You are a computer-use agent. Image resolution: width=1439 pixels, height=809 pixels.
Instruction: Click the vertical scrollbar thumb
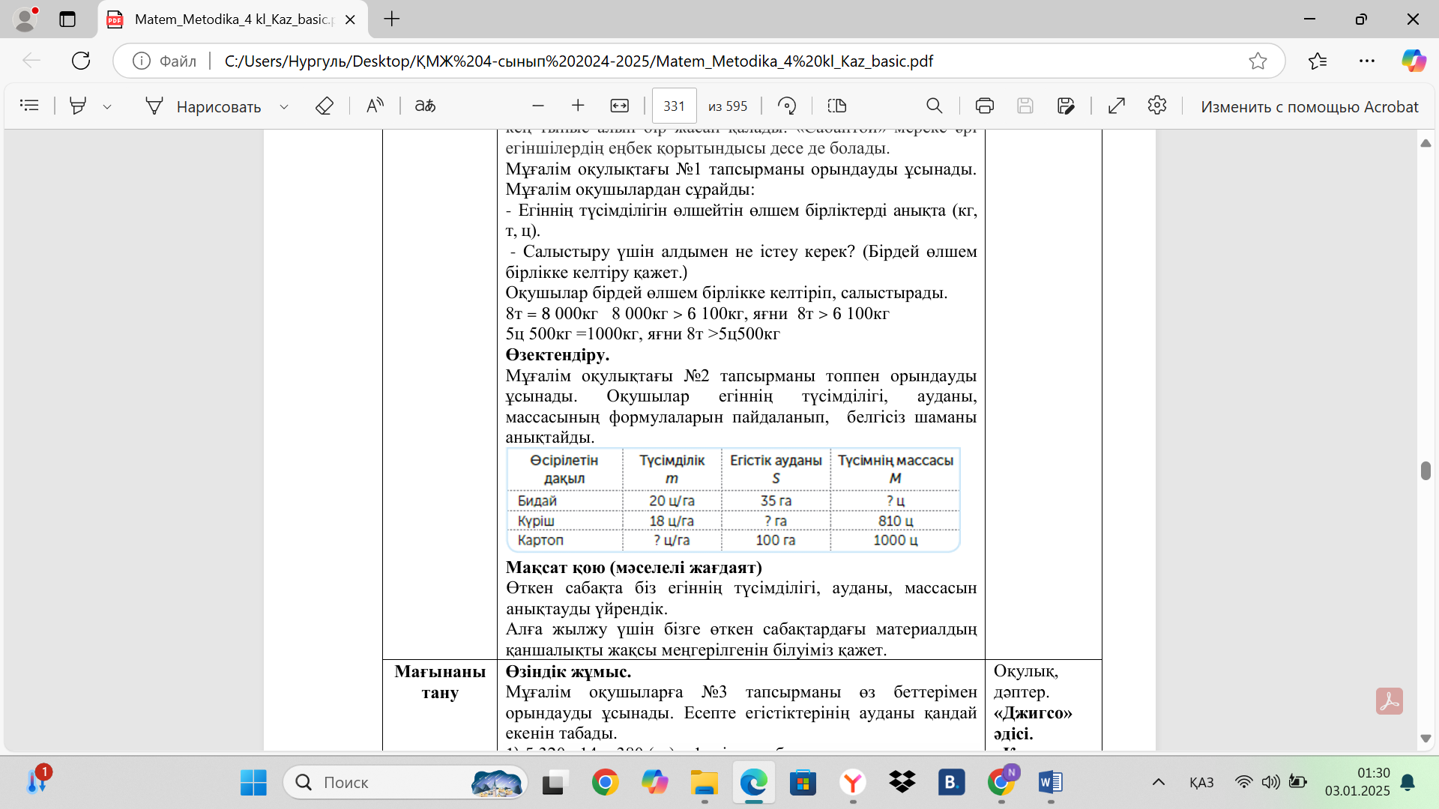pyautogui.click(x=1426, y=470)
